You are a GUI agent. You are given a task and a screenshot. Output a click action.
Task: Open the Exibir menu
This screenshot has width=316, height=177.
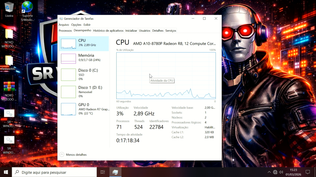point(87,25)
